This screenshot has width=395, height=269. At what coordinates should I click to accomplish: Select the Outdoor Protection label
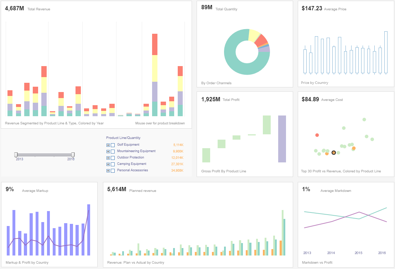[x=130, y=157]
